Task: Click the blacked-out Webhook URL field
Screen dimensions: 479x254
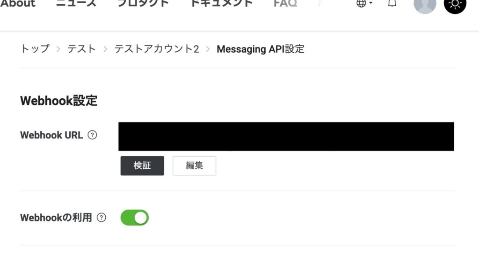Action: (x=286, y=137)
